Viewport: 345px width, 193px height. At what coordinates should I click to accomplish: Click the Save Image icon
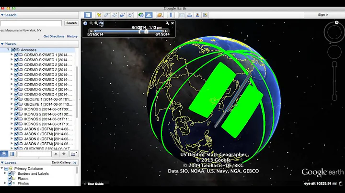point(197,15)
